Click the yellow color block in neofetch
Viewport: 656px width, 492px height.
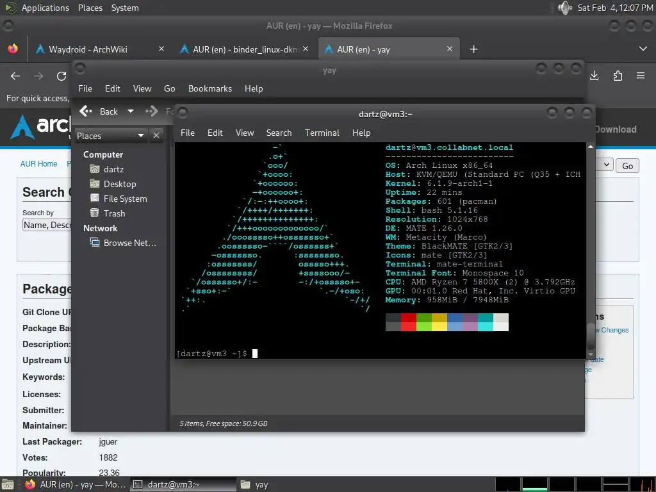click(439, 322)
